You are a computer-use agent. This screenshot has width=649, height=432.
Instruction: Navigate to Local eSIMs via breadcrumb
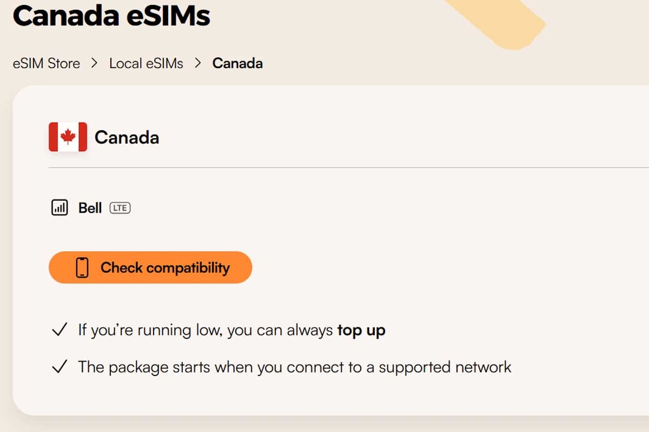pyautogui.click(x=146, y=63)
